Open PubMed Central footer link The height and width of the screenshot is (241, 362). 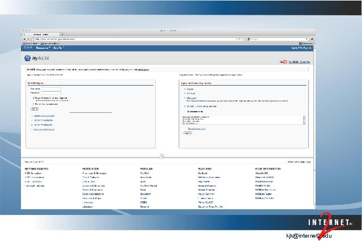click(148, 186)
